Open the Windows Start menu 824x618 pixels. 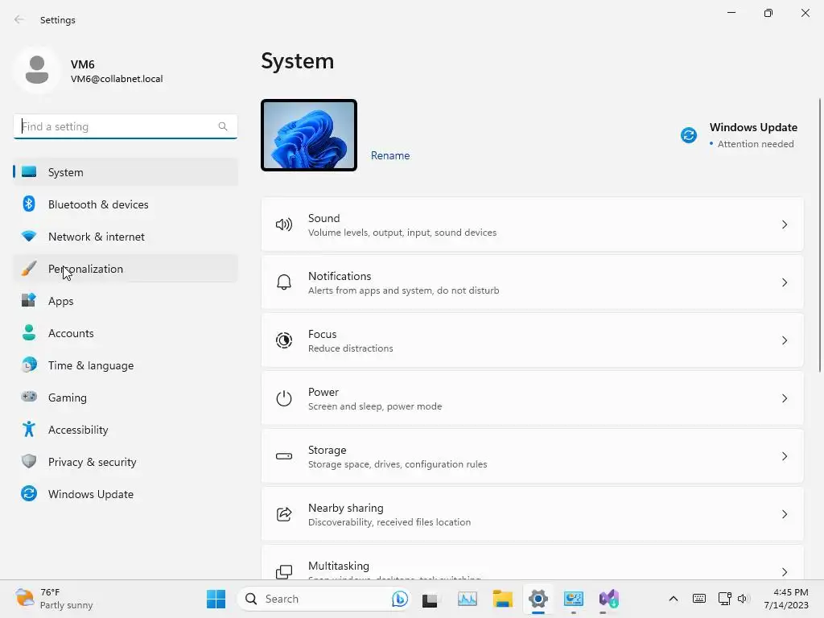[216, 599]
